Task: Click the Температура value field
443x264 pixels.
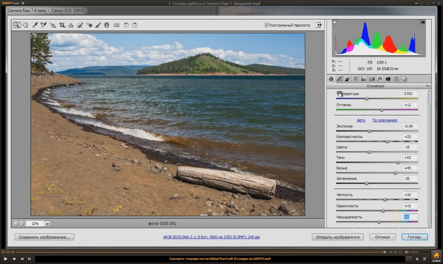Action: (410, 94)
